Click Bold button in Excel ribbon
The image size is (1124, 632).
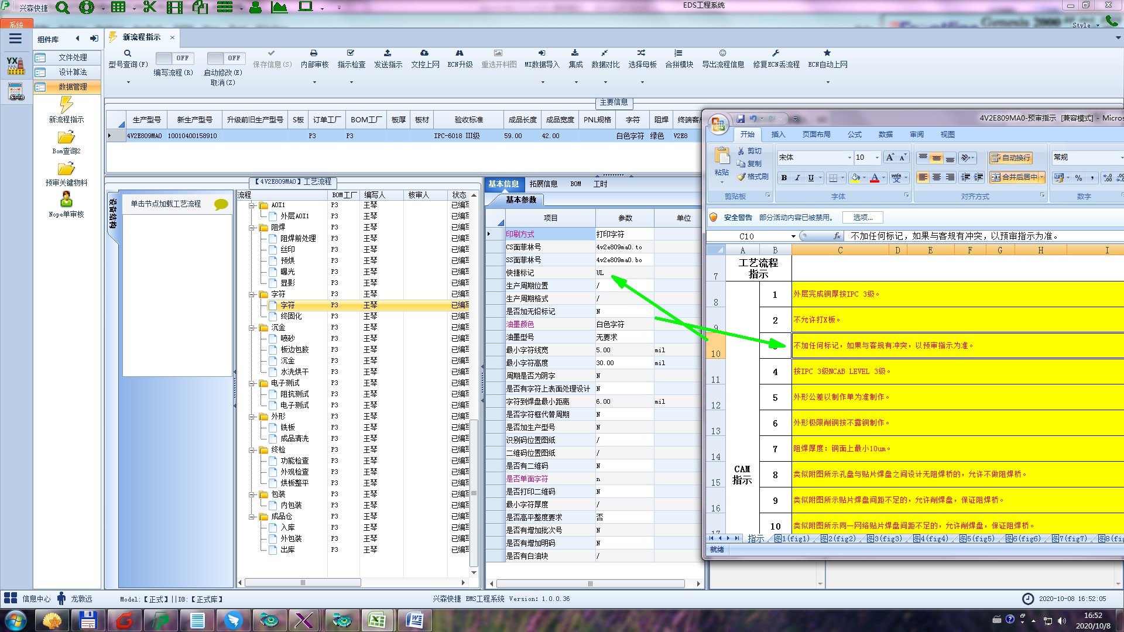(x=784, y=178)
